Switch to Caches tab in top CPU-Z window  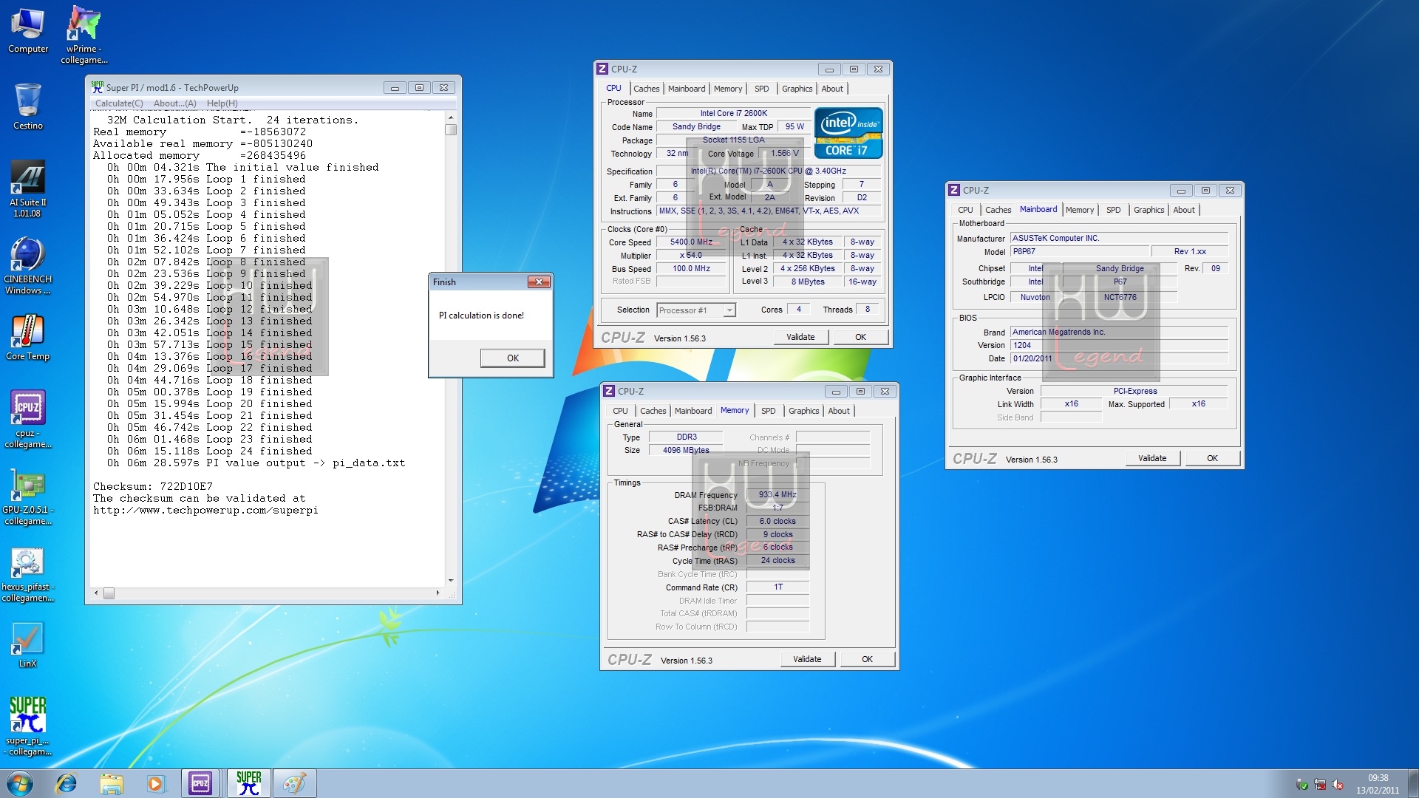(646, 89)
